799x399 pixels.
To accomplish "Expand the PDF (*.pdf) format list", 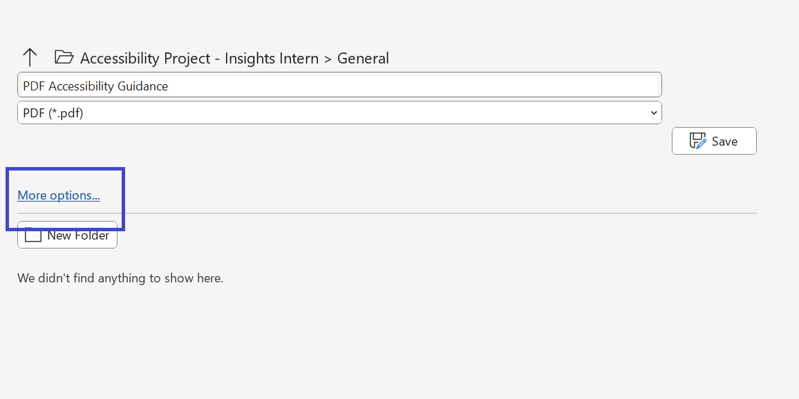I will 339,113.
